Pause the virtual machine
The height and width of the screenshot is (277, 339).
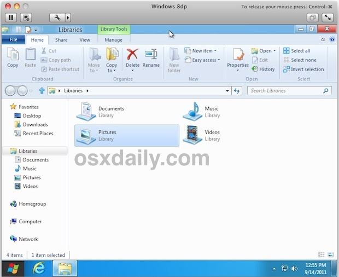pyautogui.click(x=11, y=18)
